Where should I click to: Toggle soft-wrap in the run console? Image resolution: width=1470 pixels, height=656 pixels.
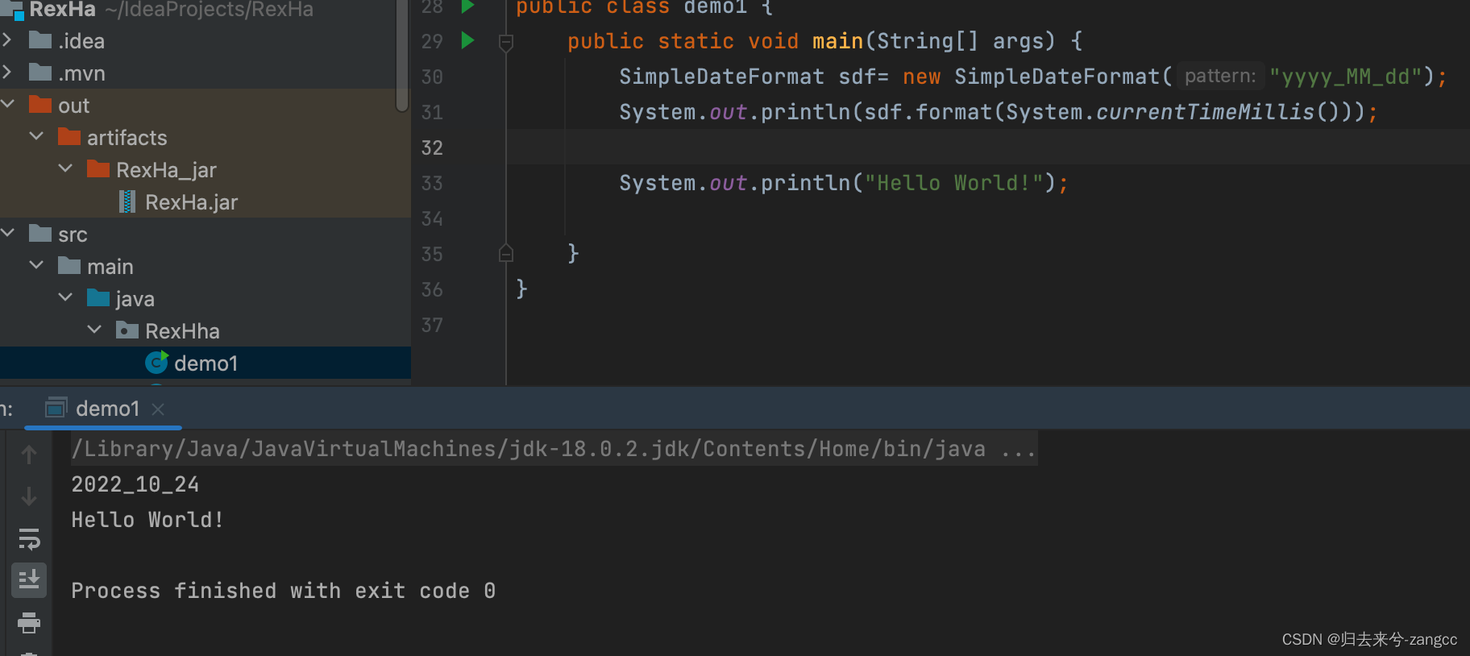click(29, 538)
